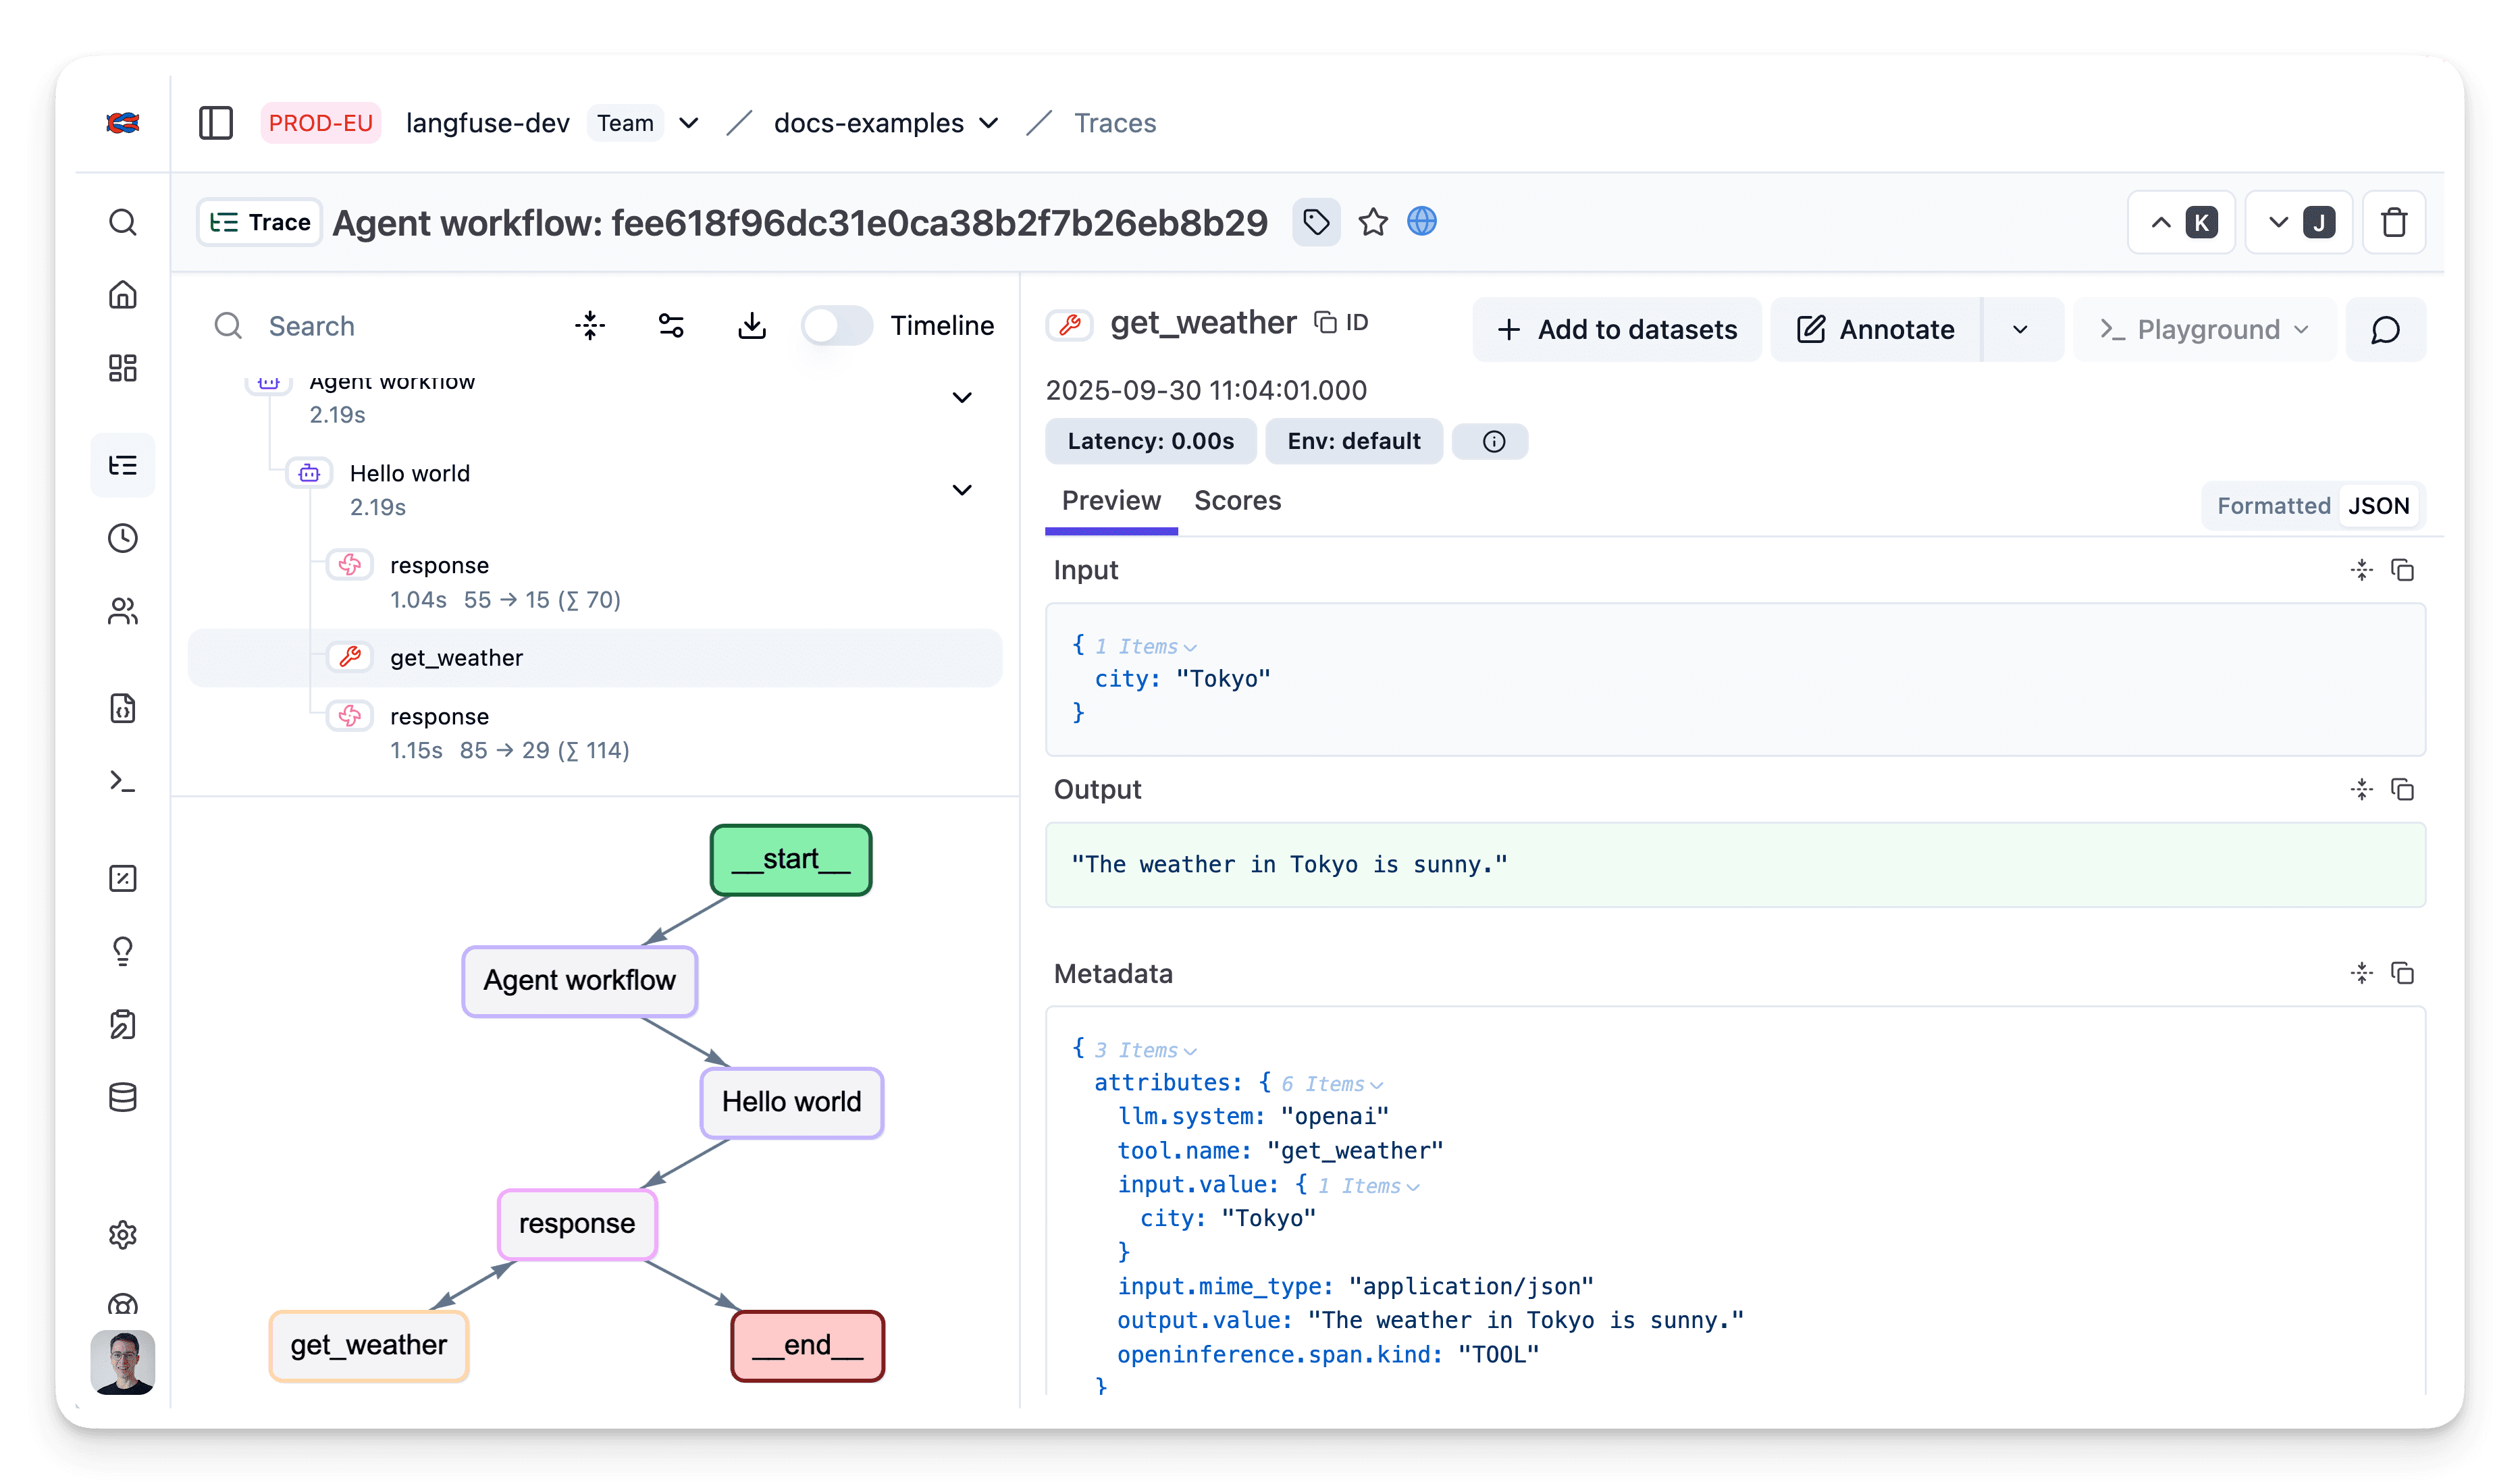
Task: Open langfuse-dev organization dropdown
Action: 688,123
